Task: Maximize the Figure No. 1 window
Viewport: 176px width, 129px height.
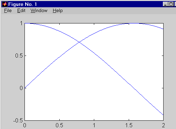Action: tap(171, 4)
